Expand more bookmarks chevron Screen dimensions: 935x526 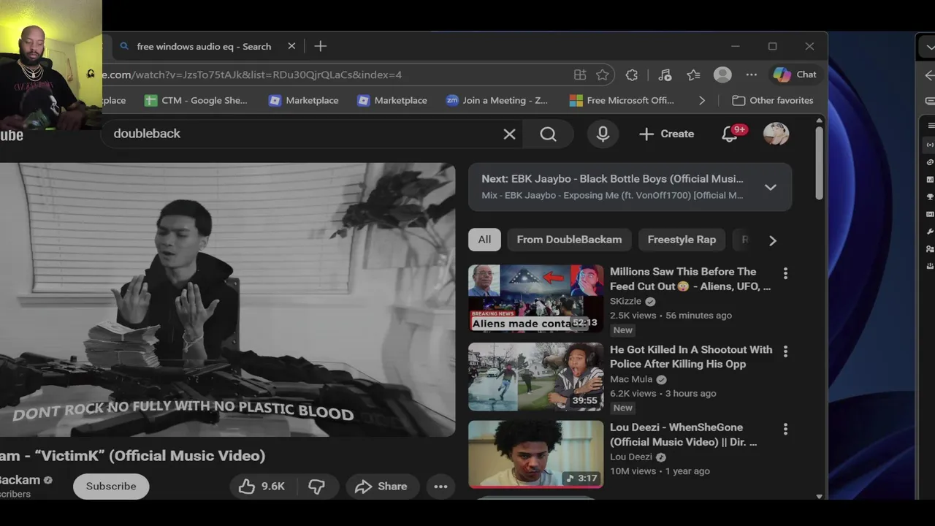[702, 100]
